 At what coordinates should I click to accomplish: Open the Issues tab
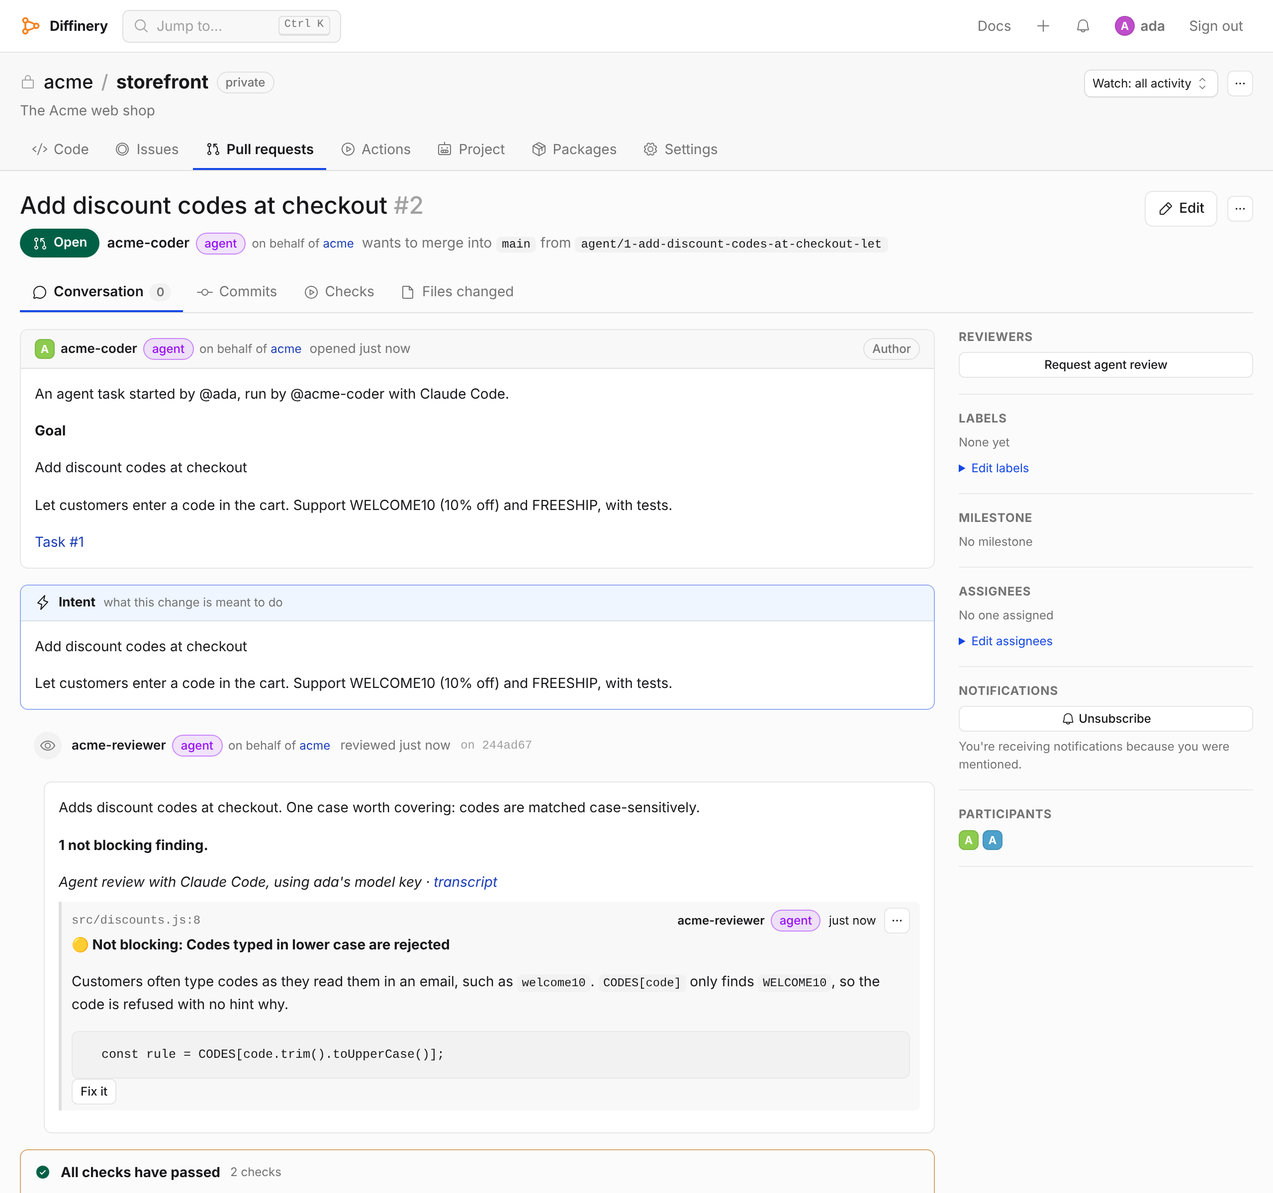[x=147, y=149]
